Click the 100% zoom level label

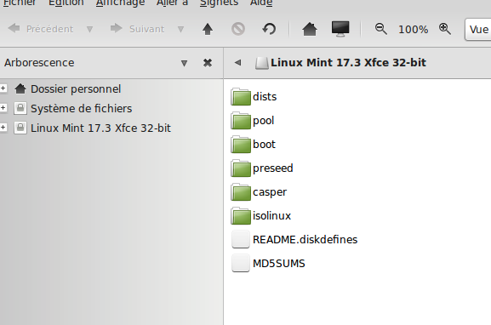[413, 30]
